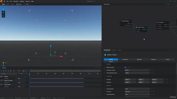Open the Fuel emission dropdown

[137, 89]
